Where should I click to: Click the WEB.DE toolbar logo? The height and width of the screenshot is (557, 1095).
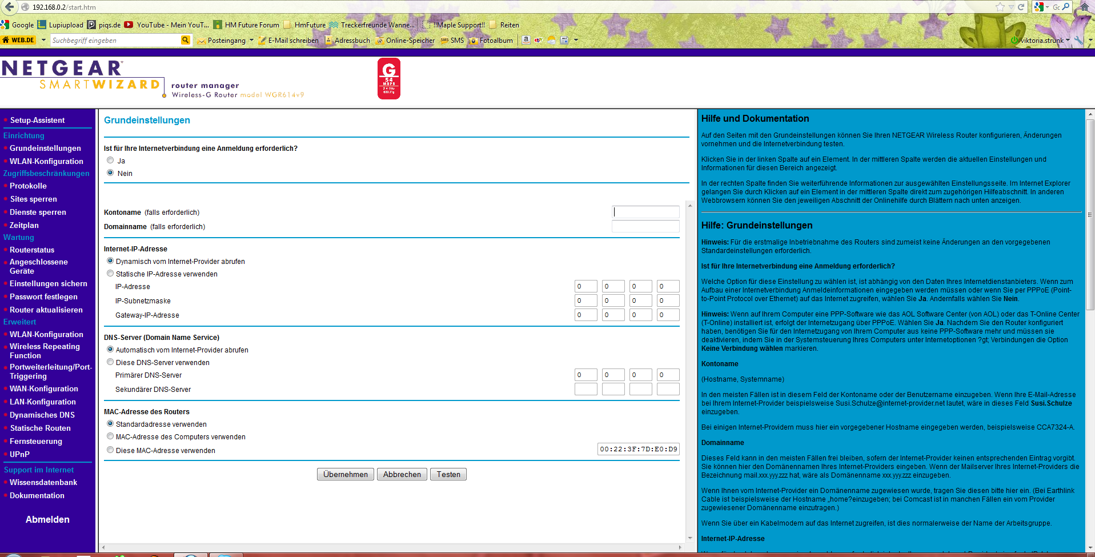pyautogui.click(x=19, y=40)
